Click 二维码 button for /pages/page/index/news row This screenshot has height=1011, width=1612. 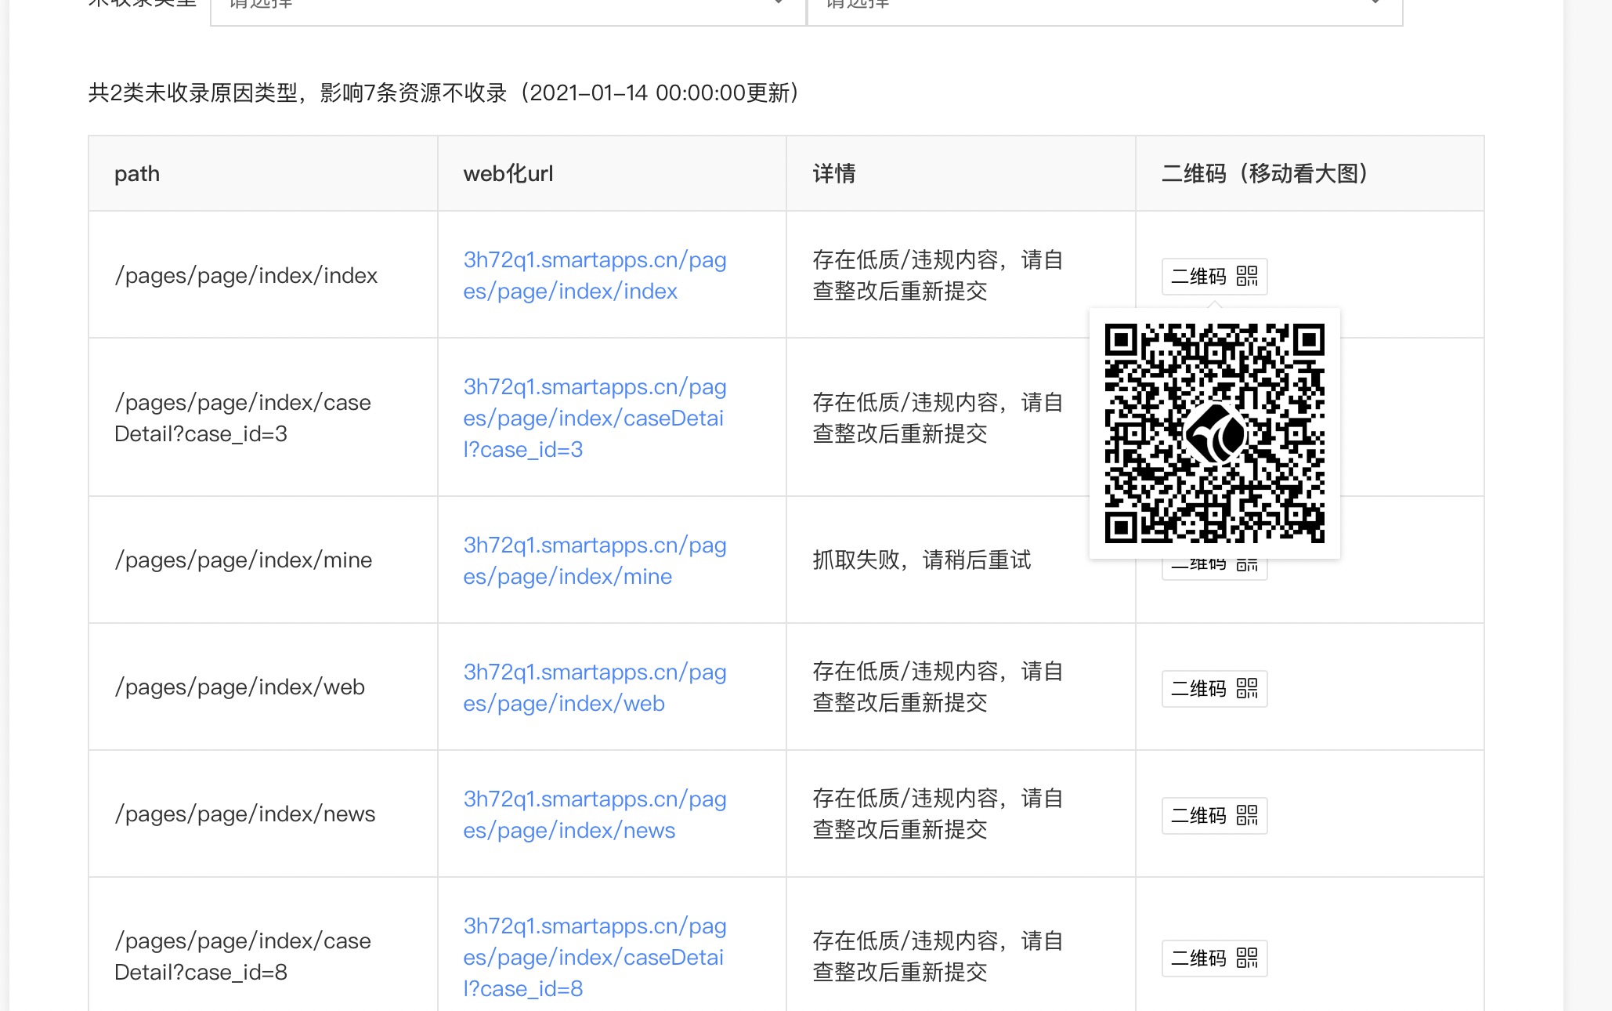[x=1214, y=815]
